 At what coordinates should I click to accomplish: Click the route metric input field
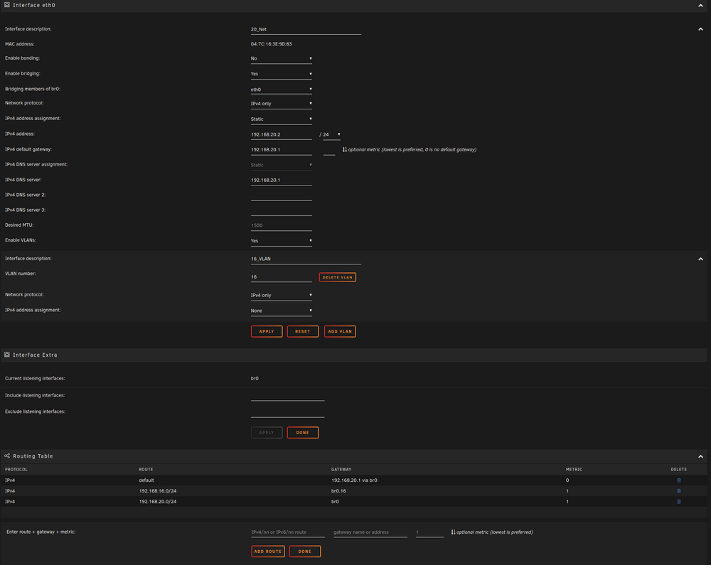(x=429, y=532)
